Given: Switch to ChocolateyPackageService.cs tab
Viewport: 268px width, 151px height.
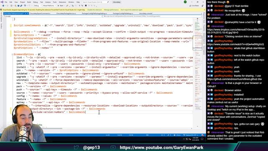Looking at the screenshot, I should tap(66, 13).
